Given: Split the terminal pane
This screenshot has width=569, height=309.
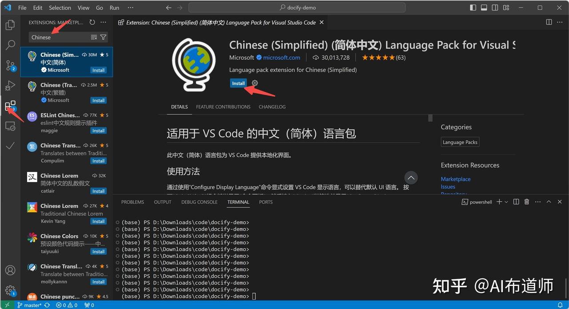Looking at the screenshot, I should coord(516,202).
